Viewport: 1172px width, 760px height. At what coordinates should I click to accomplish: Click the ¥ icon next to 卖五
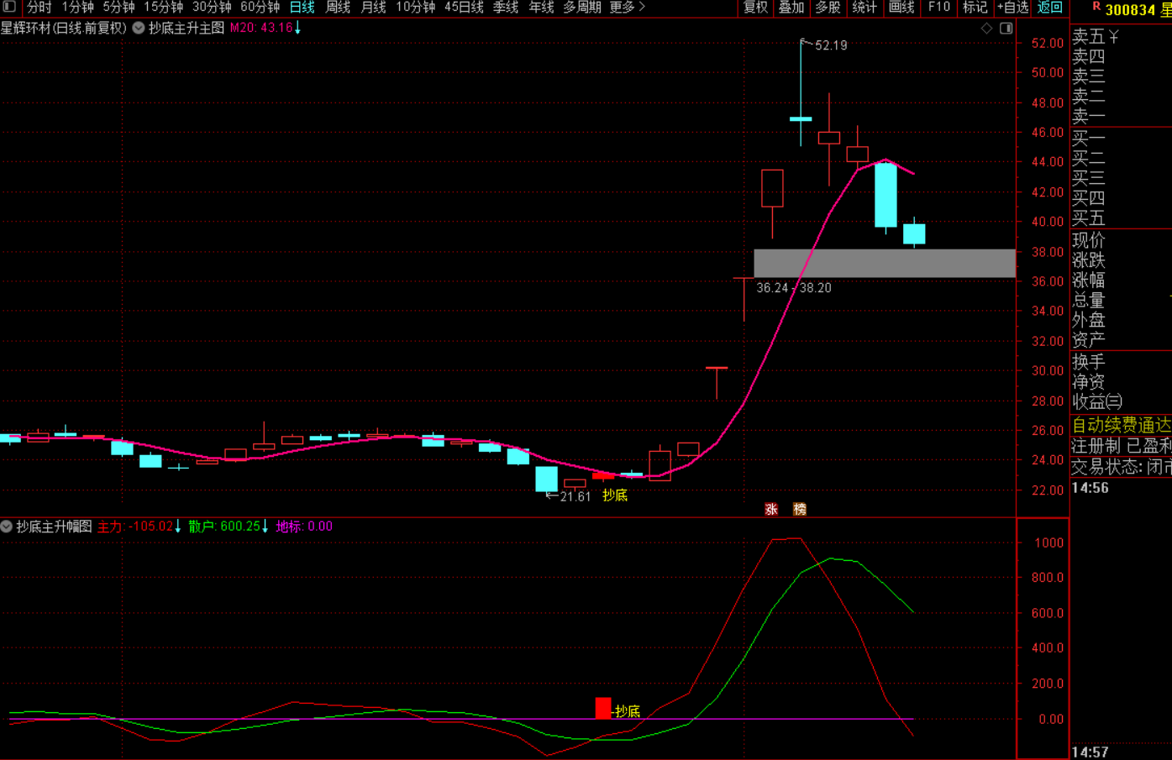tap(1113, 36)
